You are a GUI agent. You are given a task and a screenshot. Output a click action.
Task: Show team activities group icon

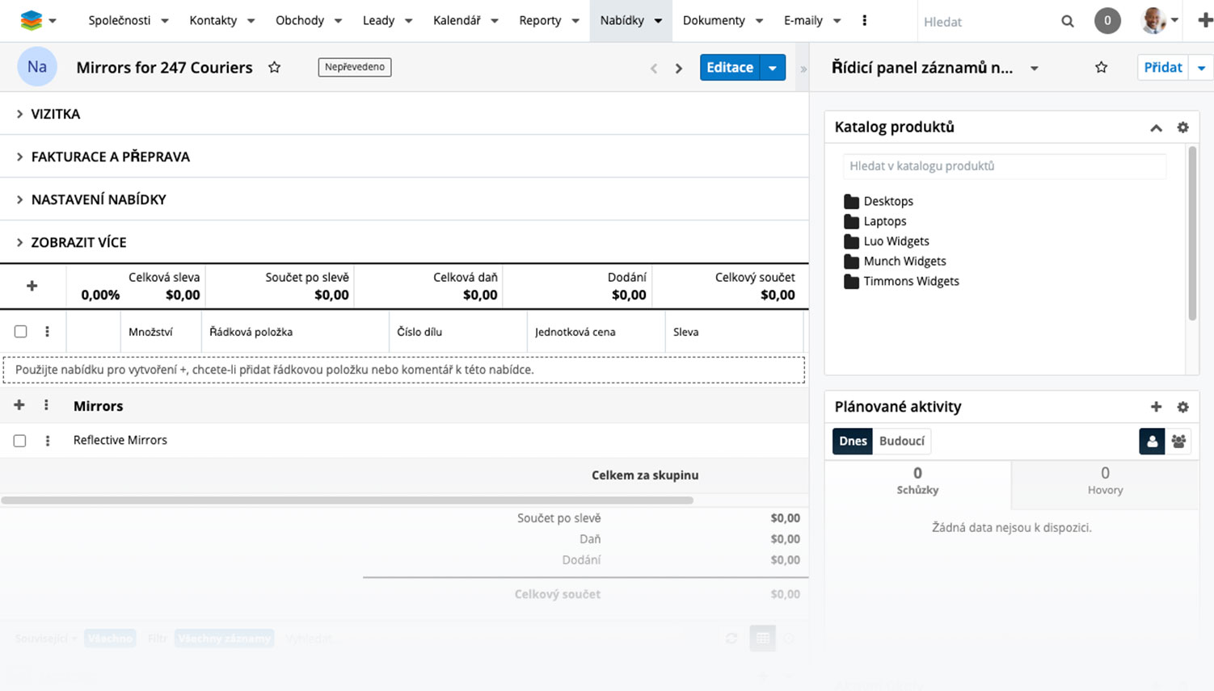click(1178, 442)
